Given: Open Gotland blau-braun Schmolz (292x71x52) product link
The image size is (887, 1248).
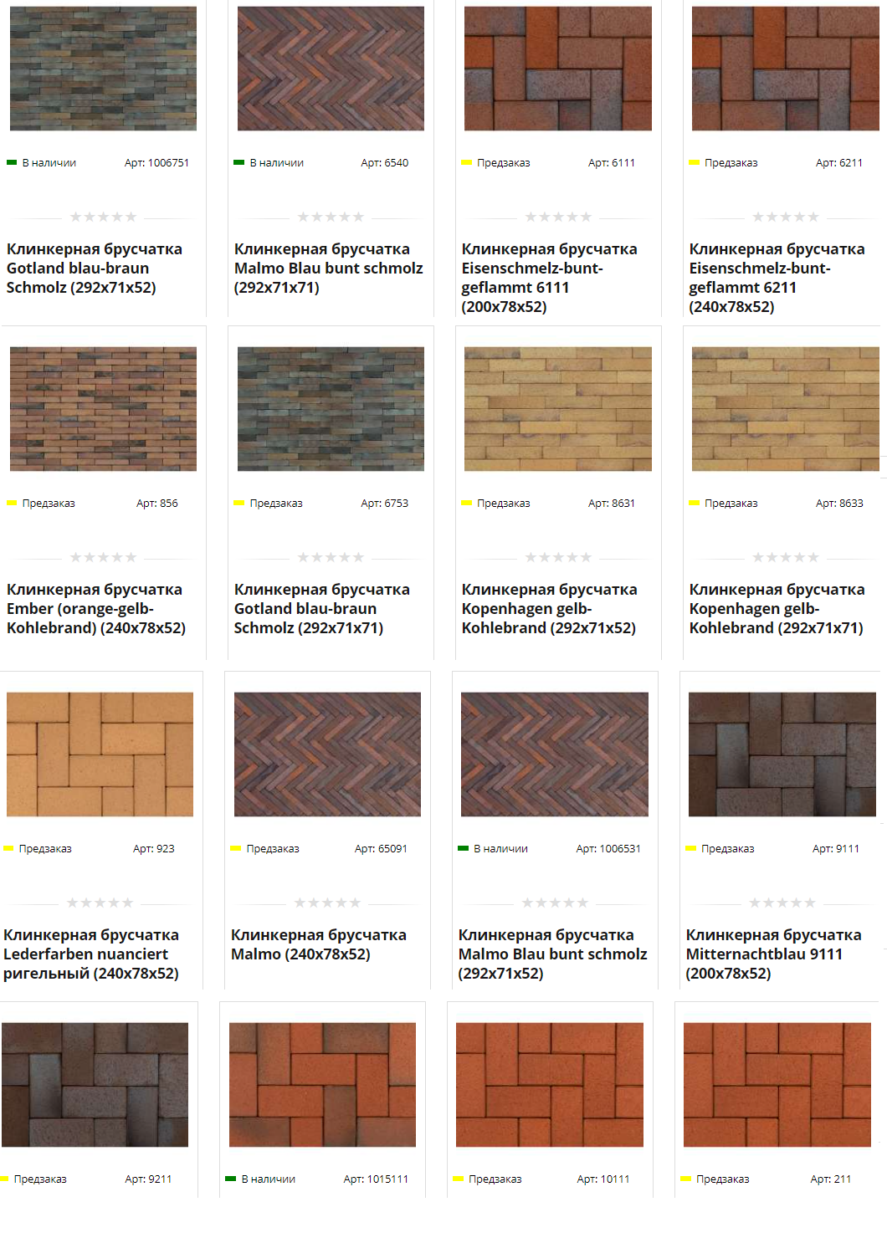Looking at the screenshot, I should [95, 268].
